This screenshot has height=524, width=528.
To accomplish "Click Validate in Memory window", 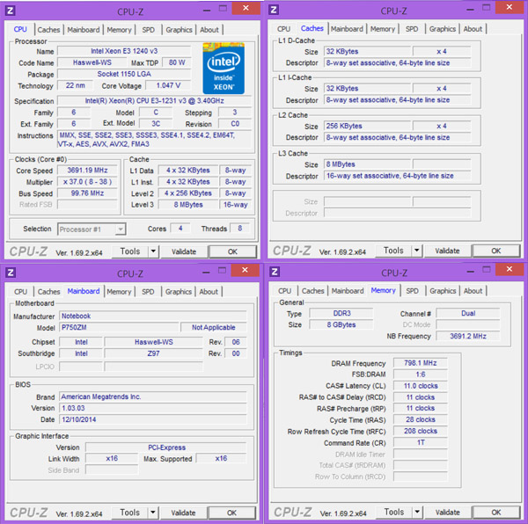I will tap(448, 513).
